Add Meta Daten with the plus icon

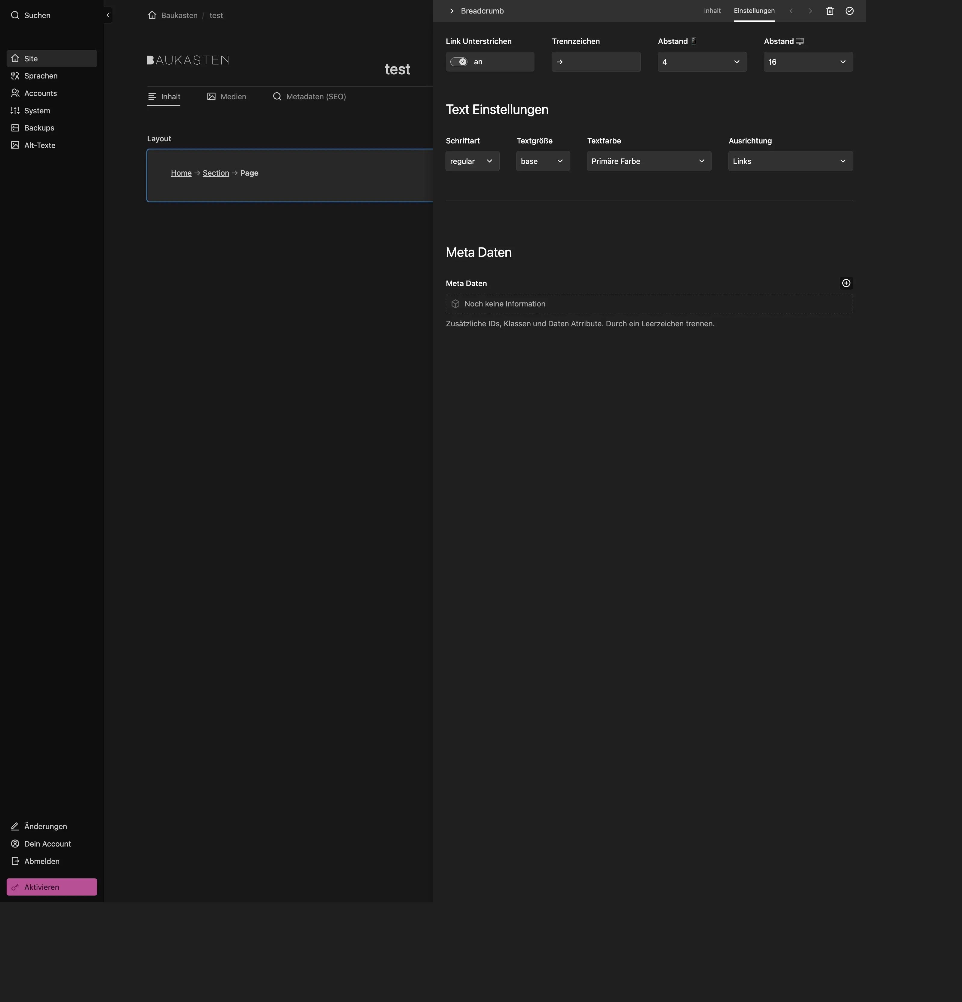846,283
